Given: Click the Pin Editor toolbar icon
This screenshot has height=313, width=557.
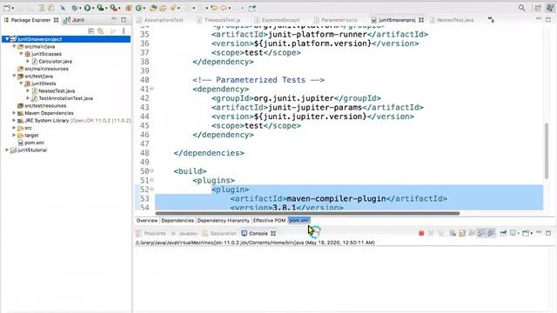Looking at the screenshot, I should click(252, 8).
